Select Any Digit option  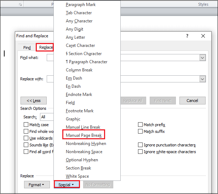point(87,29)
